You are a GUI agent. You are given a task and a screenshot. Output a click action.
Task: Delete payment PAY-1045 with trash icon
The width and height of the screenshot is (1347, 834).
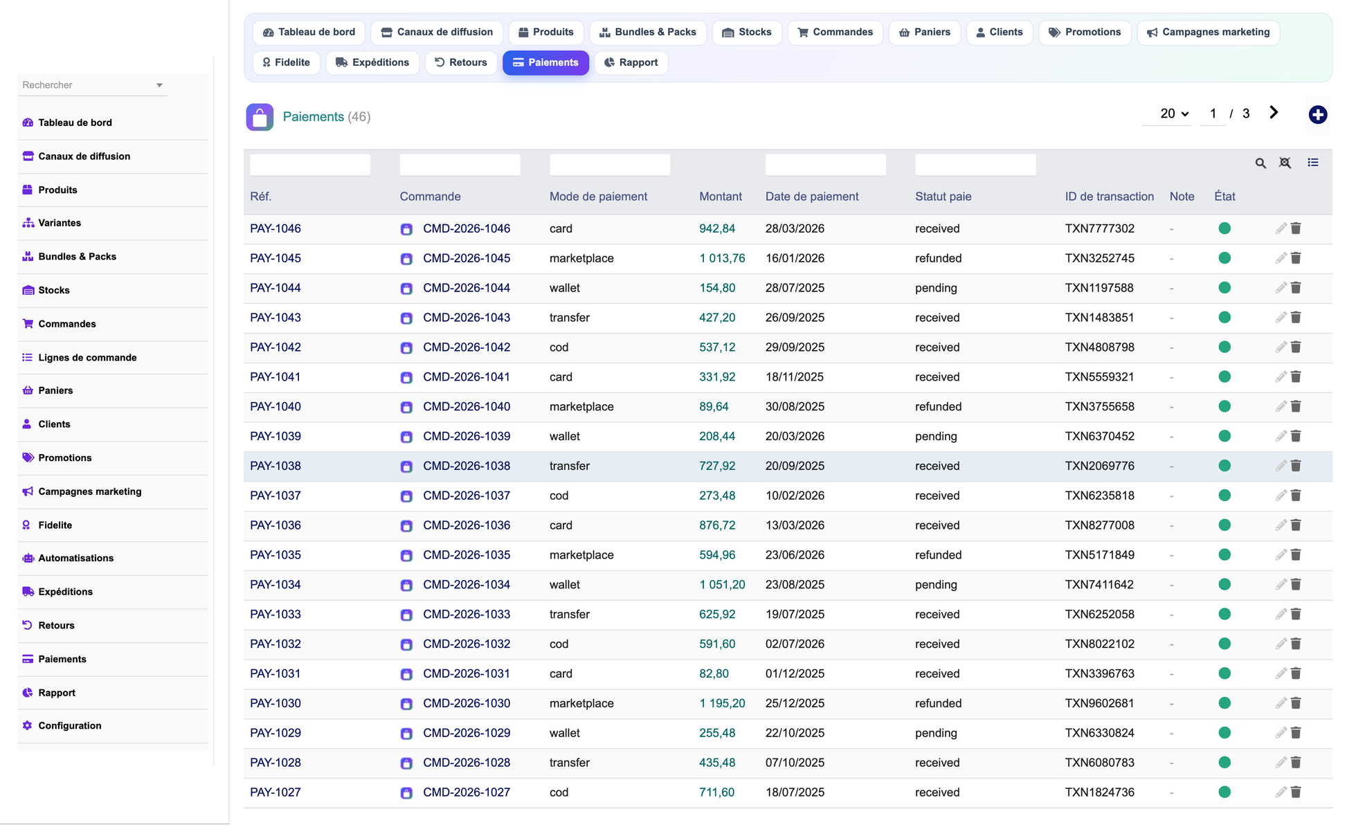click(1296, 258)
